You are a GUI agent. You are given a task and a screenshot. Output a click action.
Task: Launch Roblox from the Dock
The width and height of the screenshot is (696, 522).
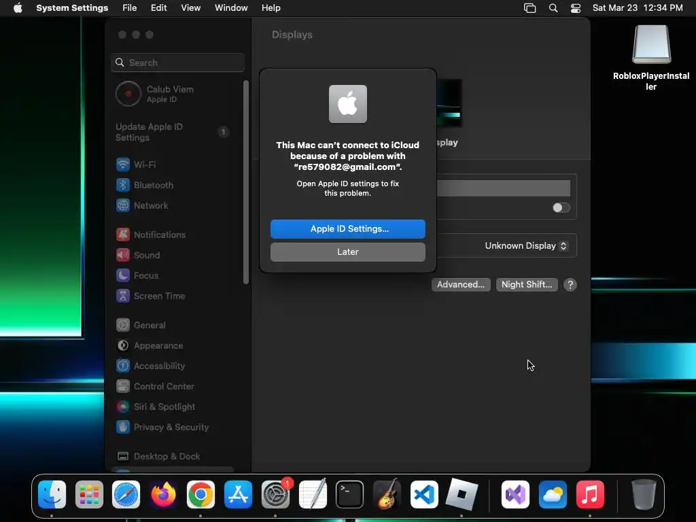[462, 495]
